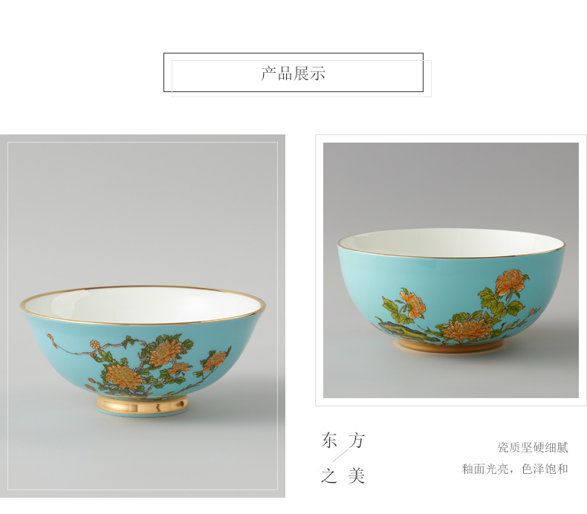Pick the white interior of the right bowl
This screenshot has width=587, height=514.
coord(451,243)
